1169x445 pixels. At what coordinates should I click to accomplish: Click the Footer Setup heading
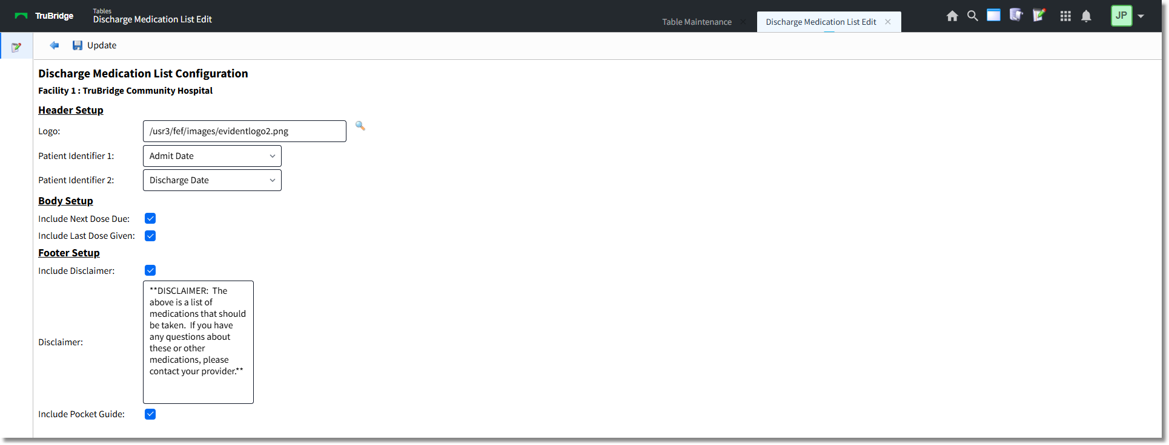coord(69,253)
